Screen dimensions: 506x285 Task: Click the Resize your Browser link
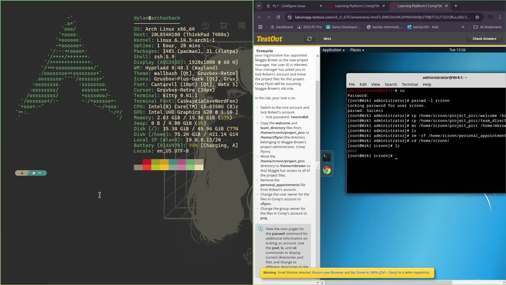click(x=328, y=272)
